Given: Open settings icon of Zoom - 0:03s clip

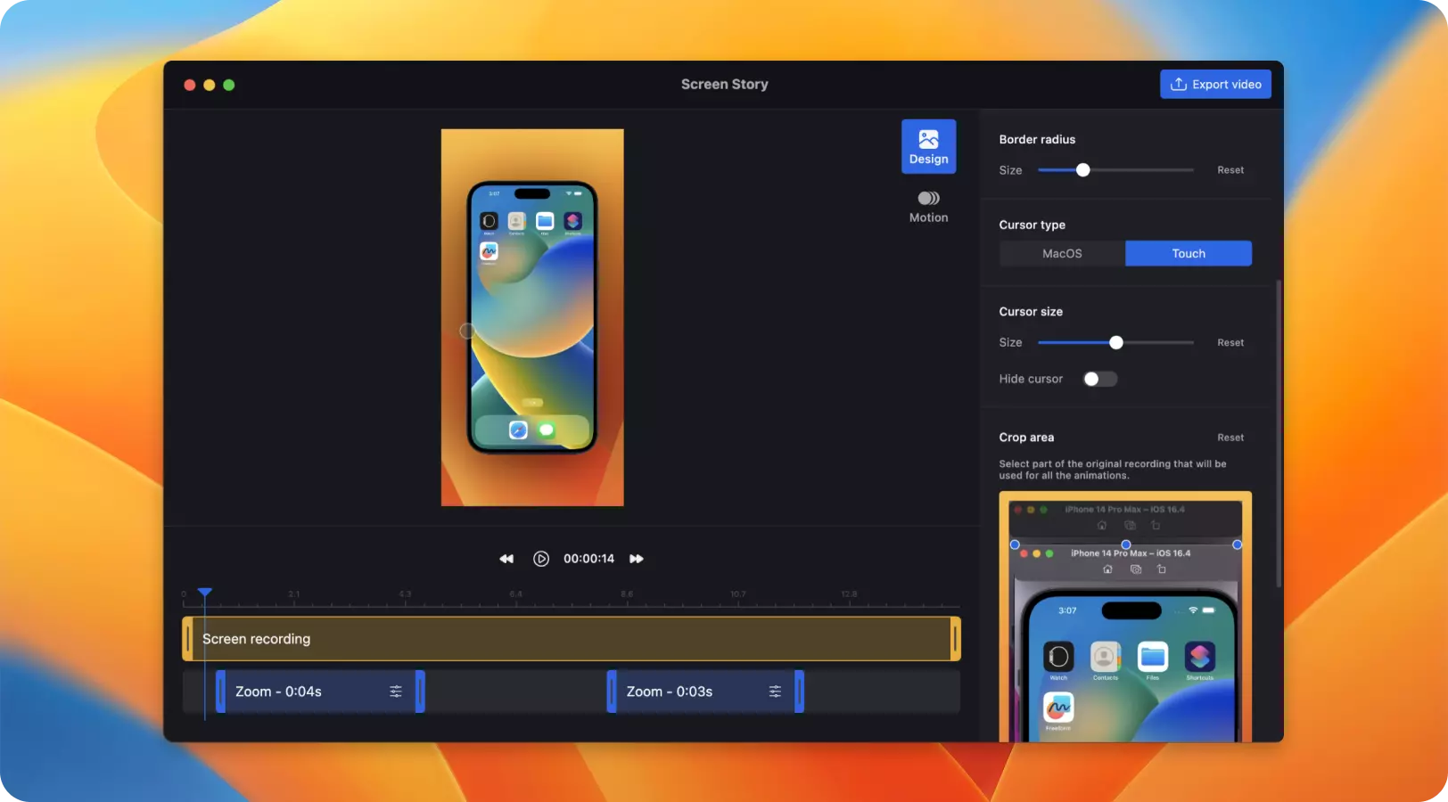Looking at the screenshot, I should [775, 692].
